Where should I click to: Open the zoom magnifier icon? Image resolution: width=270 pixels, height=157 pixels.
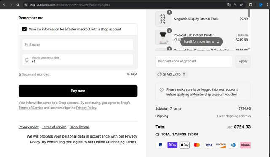pos(235,5)
